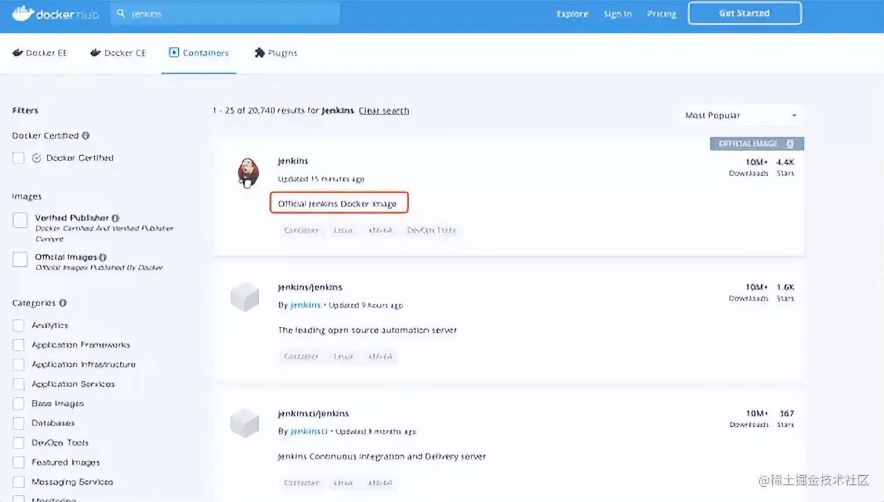Image resolution: width=884 pixels, height=502 pixels.
Task: Switch to the Docker CE tab
Action: 118,53
